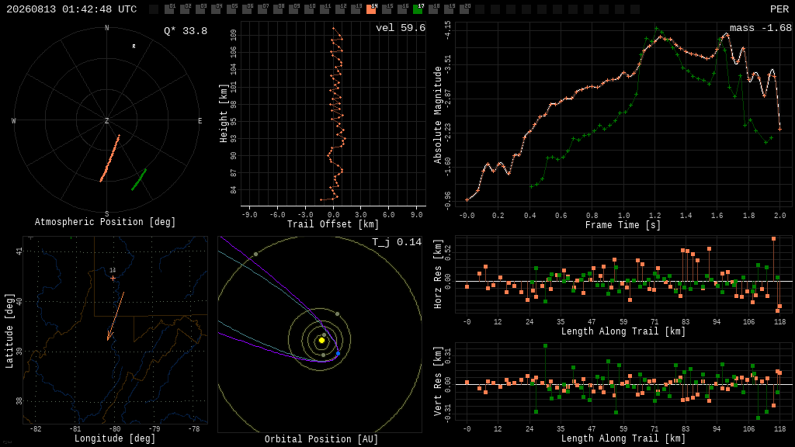Screen dimensions: 795x447
Task: Click the vel 59.6 velocity readout
Action: point(401,28)
